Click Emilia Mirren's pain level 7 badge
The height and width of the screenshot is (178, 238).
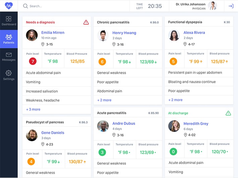[x=33, y=61]
